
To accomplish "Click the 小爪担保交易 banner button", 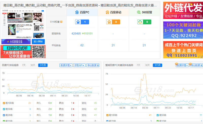I will click(x=16, y=42).
